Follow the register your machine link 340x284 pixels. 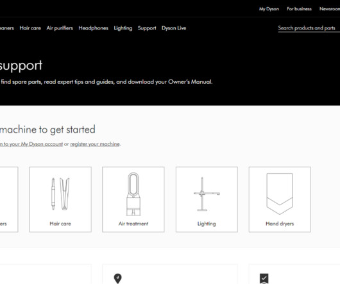point(95,144)
